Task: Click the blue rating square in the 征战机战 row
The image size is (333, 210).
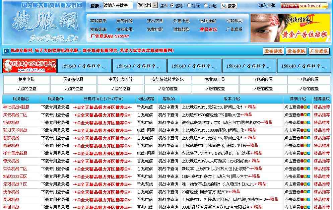Action: (308, 122)
